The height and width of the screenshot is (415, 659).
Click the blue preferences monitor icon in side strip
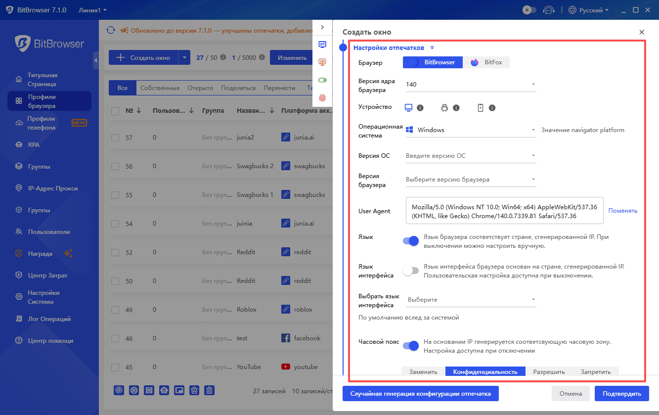[323, 44]
